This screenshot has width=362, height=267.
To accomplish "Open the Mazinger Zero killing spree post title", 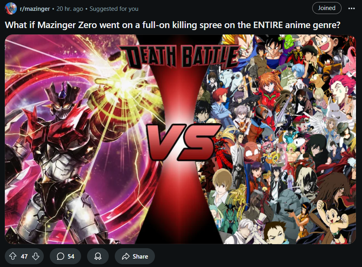I will tap(173, 25).
